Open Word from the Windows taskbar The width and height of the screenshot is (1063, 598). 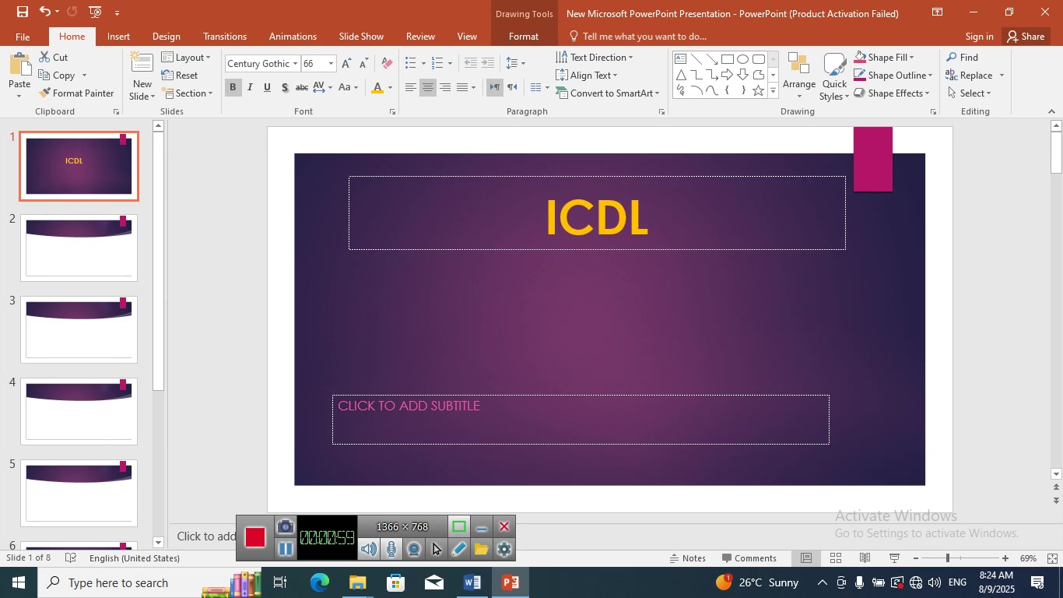[x=472, y=582]
